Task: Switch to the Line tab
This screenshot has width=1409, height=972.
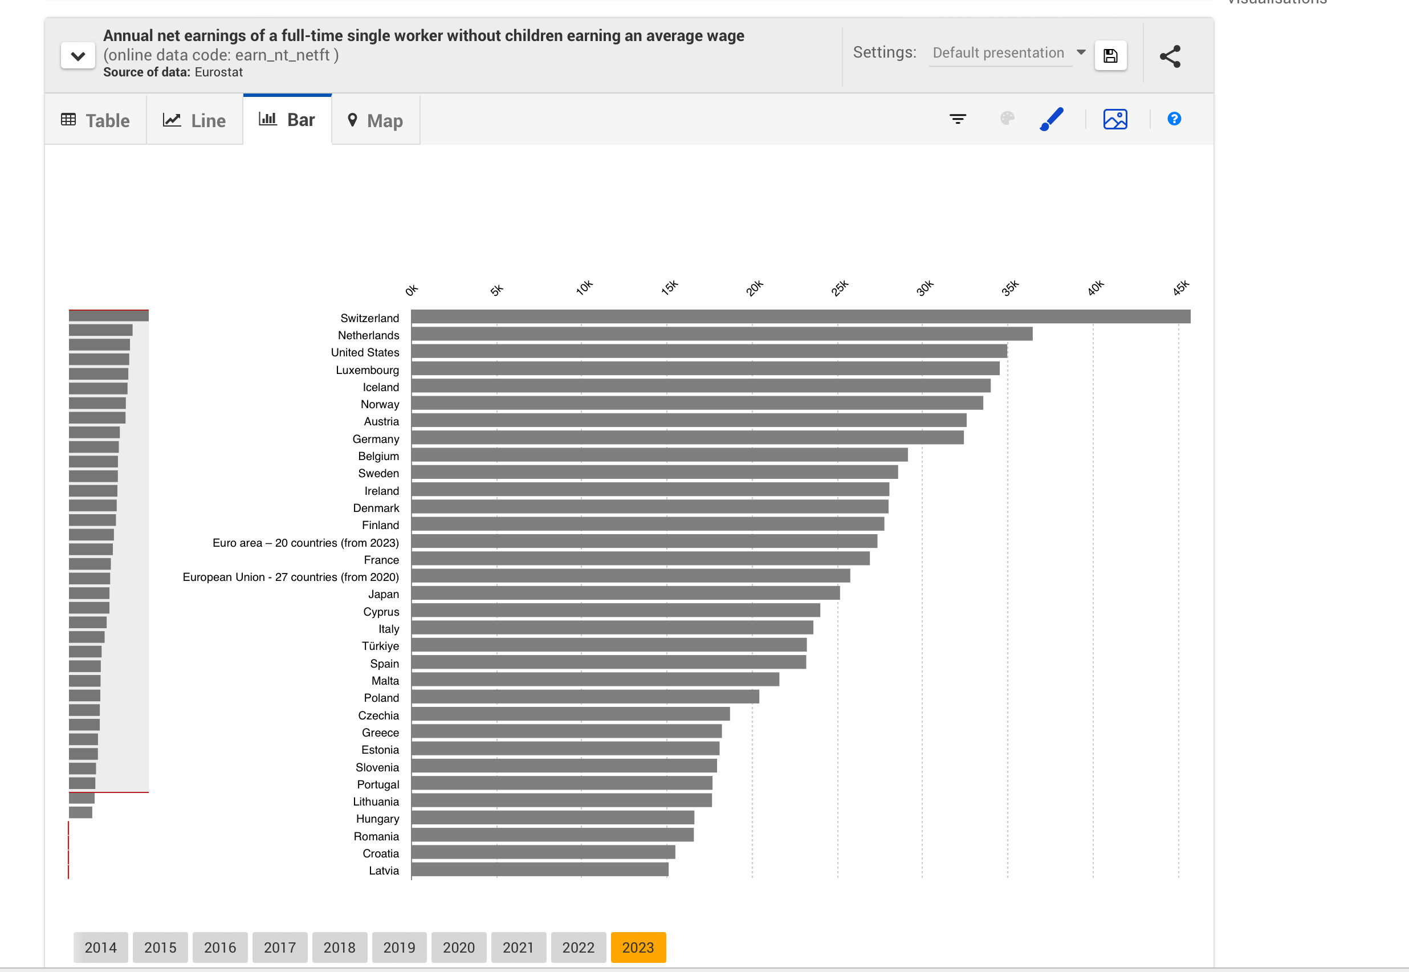Action: [x=194, y=121]
